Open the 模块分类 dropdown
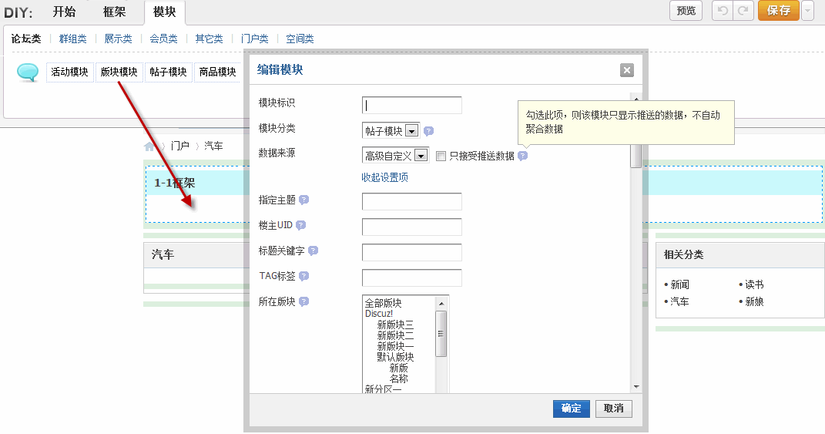The height and width of the screenshot is (434, 825). (411, 131)
